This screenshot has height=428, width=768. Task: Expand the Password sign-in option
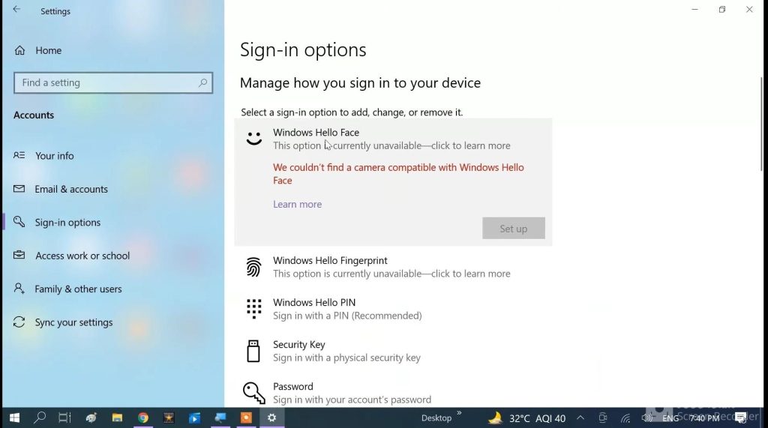point(393,393)
